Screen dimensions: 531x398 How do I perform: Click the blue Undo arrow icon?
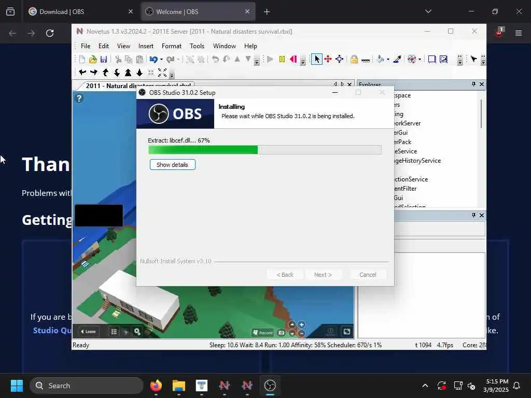click(x=153, y=60)
